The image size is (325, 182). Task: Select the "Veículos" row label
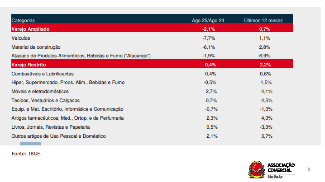pos(20,38)
